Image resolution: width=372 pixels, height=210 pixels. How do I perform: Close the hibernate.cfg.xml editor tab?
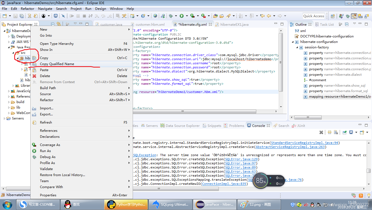(x=210, y=24)
